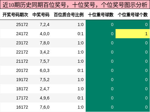Click 十位重号球数 value in row 20172
The width and height of the screenshot is (150, 112).
112,70
